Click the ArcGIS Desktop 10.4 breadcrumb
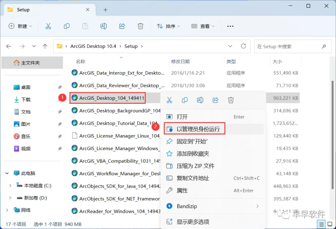The height and width of the screenshot is (229, 336). point(93,46)
